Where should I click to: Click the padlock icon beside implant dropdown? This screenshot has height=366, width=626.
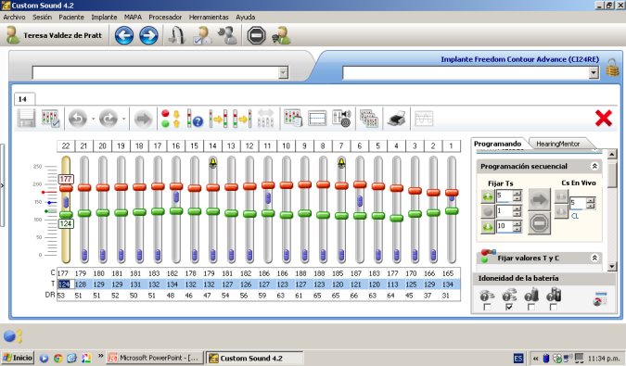click(x=612, y=68)
